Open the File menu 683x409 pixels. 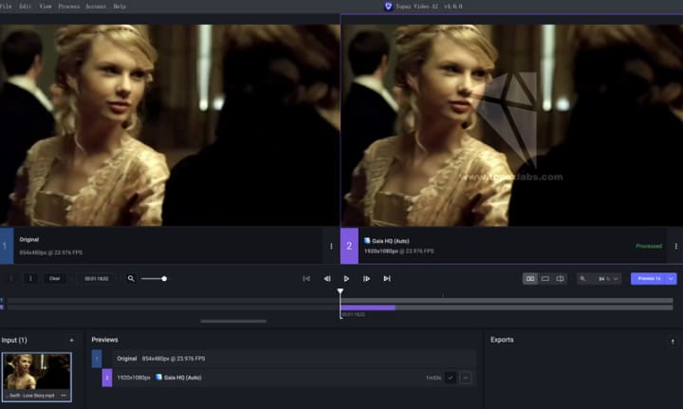point(6,6)
